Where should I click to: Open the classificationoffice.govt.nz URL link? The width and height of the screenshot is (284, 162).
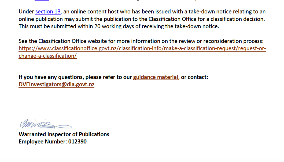coord(142,49)
